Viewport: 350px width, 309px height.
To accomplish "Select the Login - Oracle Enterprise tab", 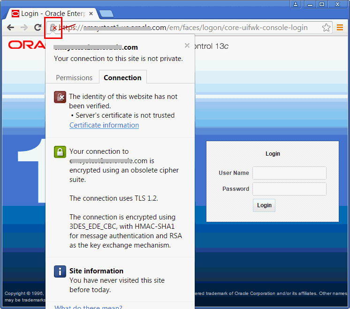I will (53, 14).
